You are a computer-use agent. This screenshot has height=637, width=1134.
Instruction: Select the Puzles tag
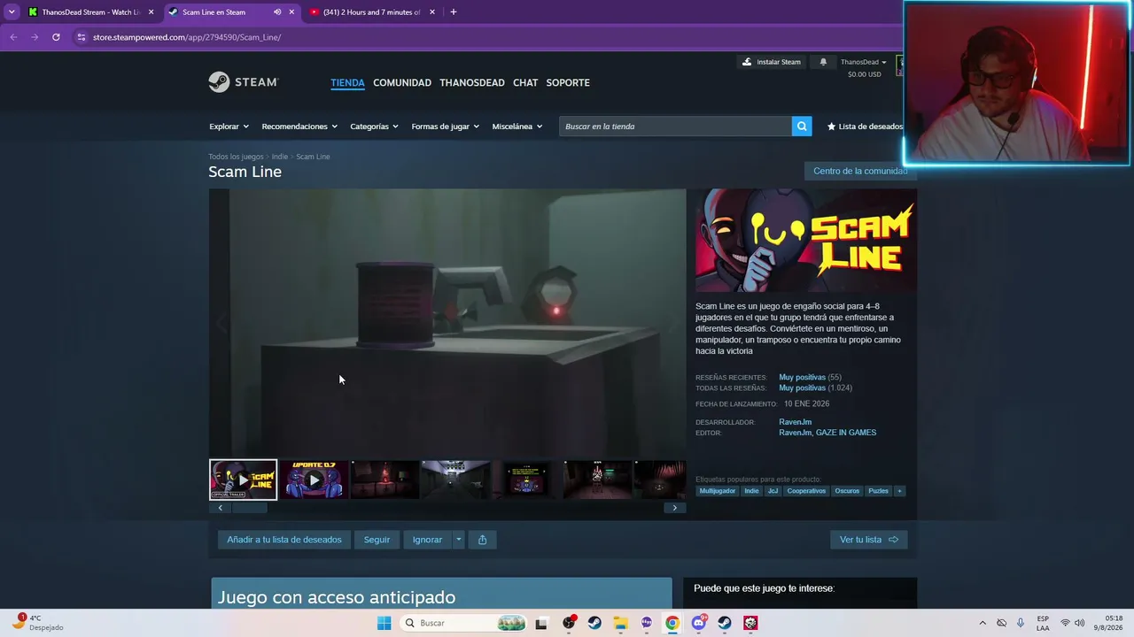(x=878, y=491)
